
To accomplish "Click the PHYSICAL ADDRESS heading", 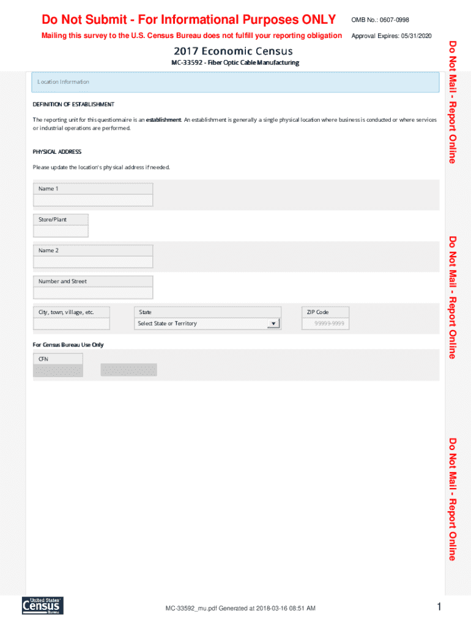I will [57, 152].
